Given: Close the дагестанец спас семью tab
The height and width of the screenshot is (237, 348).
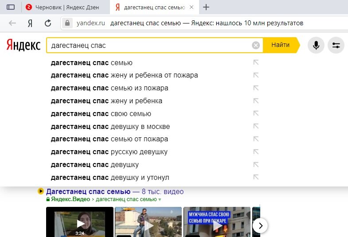Looking at the screenshot, I should click(192, 8).
